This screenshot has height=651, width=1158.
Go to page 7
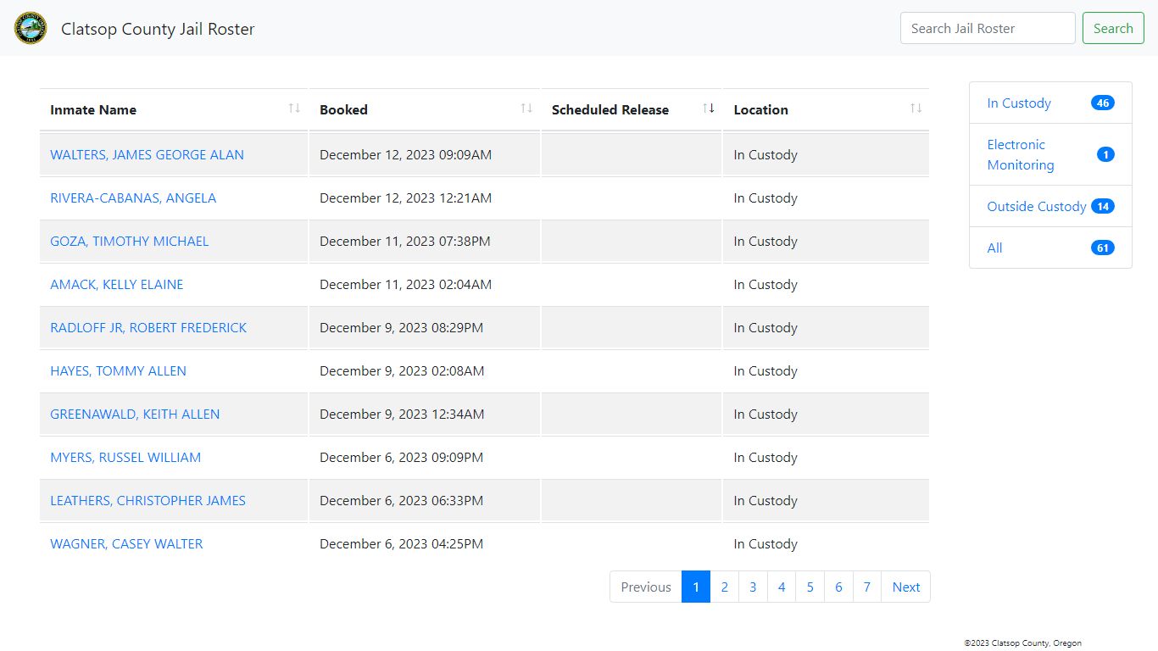867,587
